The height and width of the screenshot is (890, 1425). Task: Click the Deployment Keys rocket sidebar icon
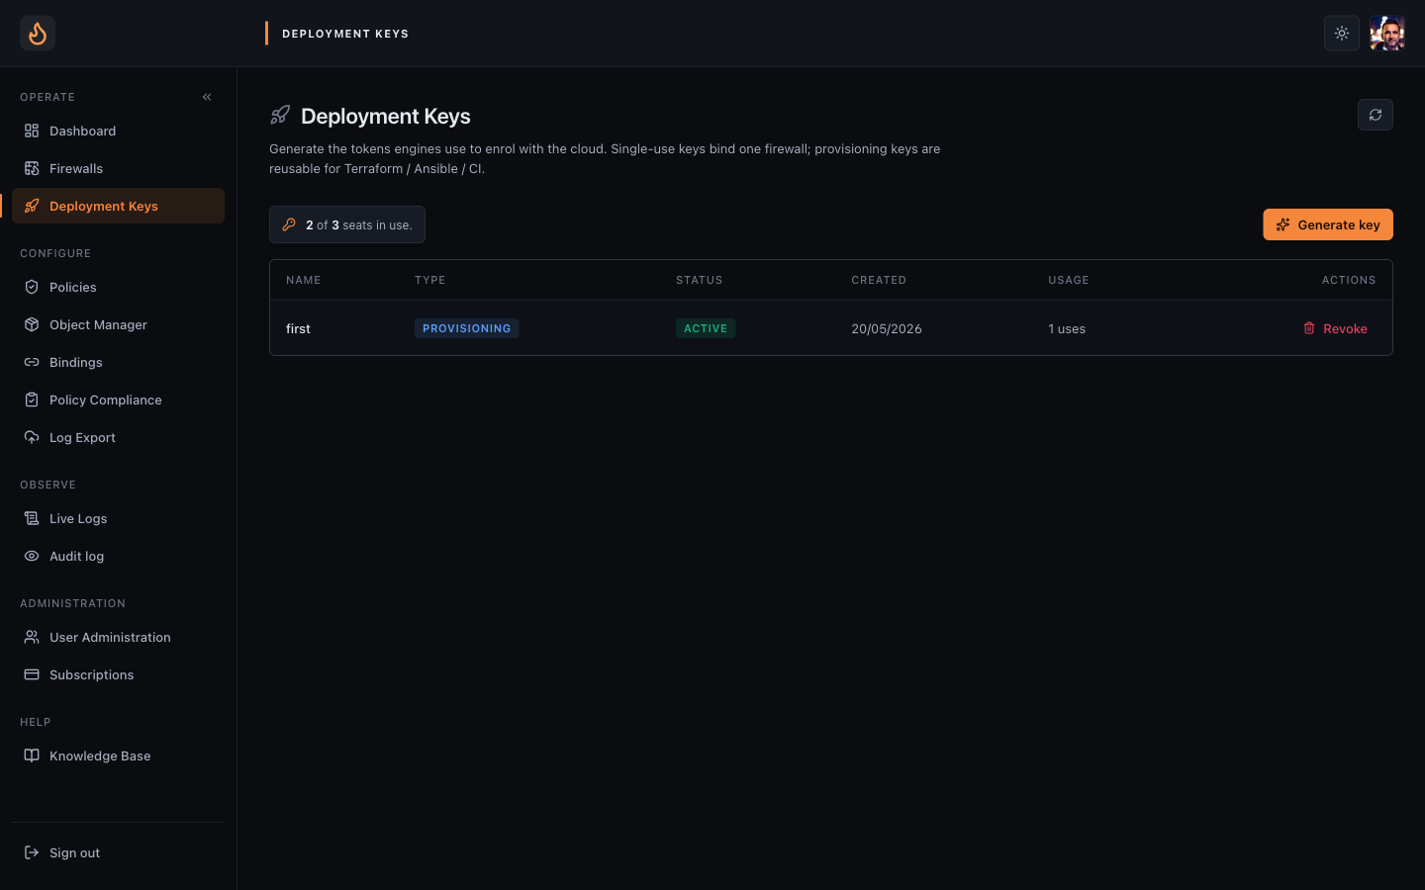pyautogui.click(x=32, y=206)
